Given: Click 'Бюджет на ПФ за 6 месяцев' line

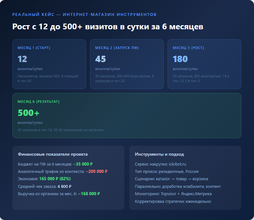Looking at the screenshot, I should click(x=55, y=164).
